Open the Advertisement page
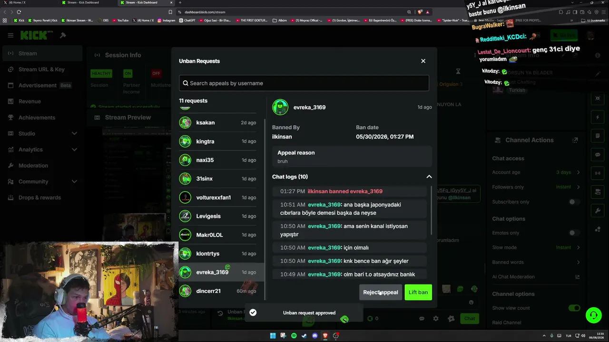609x342 pixels. (x=41, y=85)
